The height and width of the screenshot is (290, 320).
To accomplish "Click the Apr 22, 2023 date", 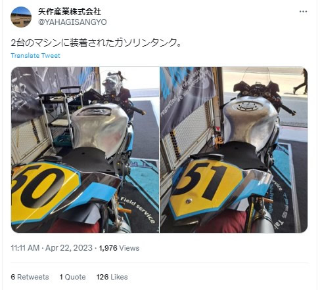I will coord(69,248).
